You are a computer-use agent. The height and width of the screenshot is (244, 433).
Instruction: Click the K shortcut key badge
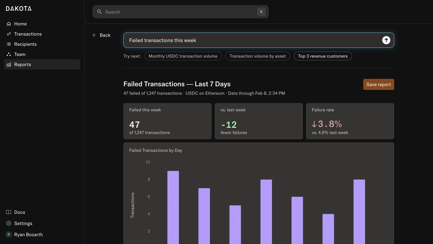tap(261, 12)
